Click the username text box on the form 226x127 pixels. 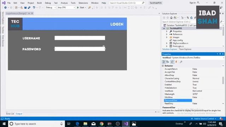tap(80, 38)
